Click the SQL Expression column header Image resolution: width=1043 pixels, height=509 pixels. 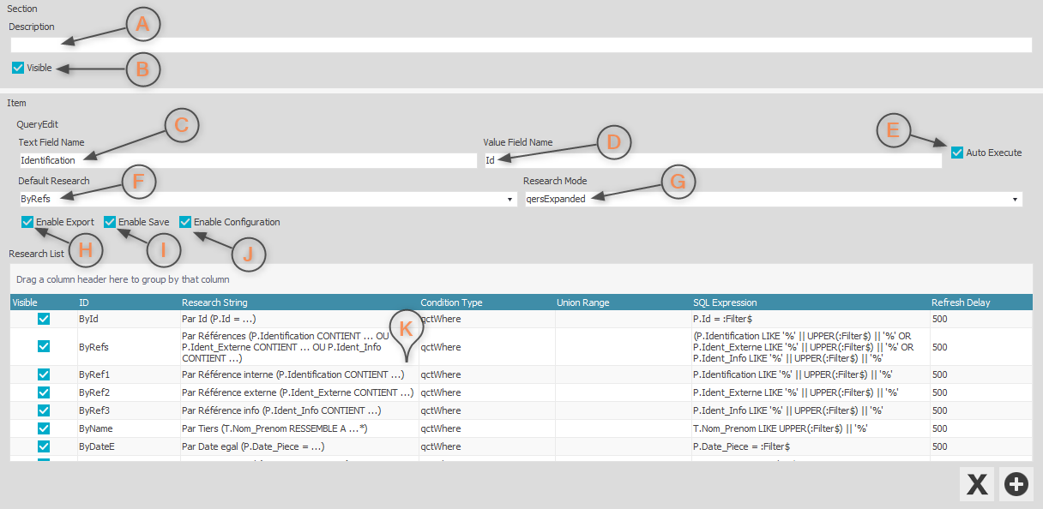click(x=725, y=302)
